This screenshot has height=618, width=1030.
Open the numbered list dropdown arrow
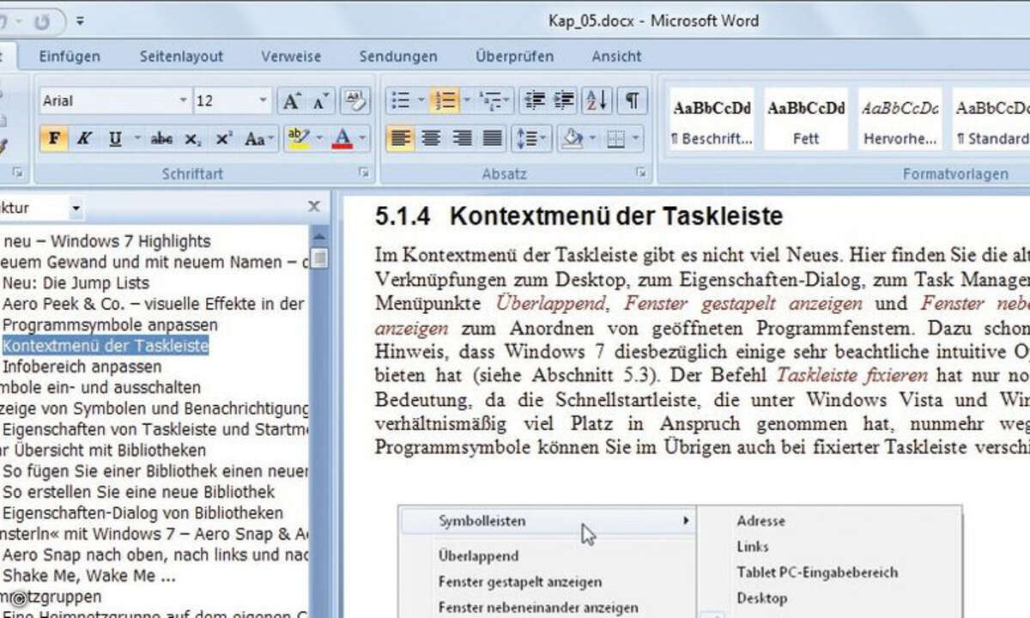tap(467, 100)
